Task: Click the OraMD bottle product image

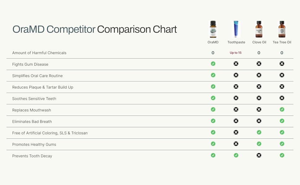Action: pos(213,29)
